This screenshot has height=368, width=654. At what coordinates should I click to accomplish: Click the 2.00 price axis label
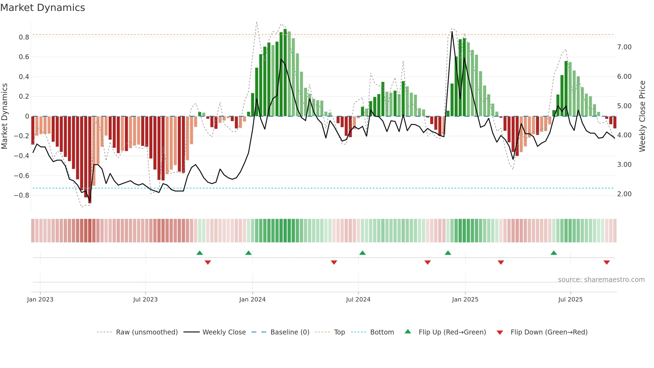click(624, 194)
